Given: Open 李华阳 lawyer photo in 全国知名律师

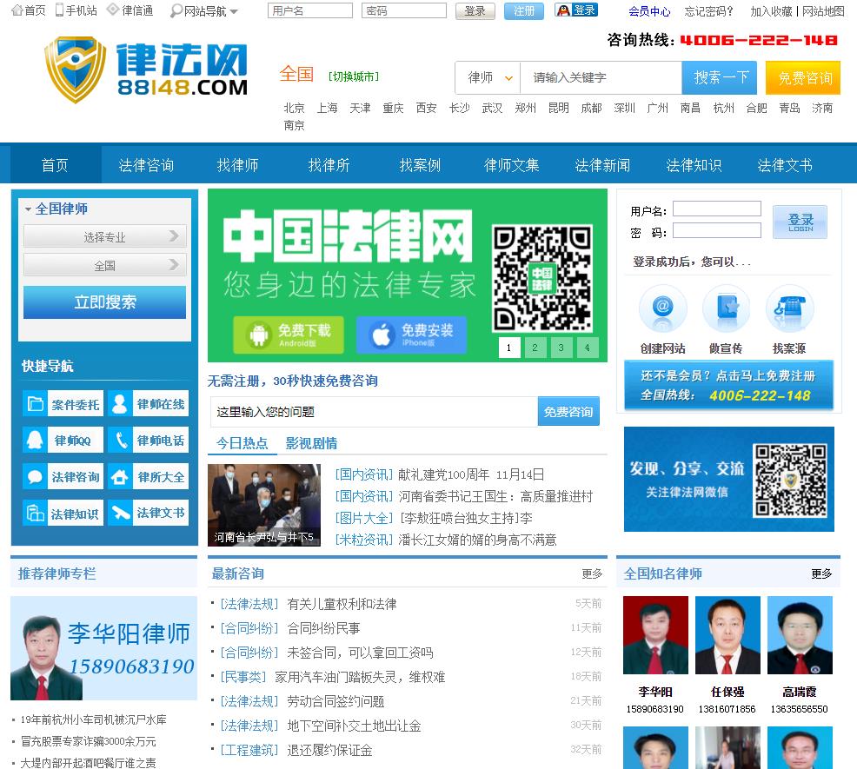Looking at the screenshot, I should (655, 635).
